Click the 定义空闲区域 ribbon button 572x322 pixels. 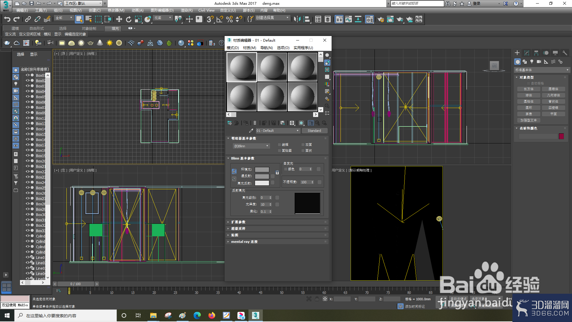click(30, 34)
